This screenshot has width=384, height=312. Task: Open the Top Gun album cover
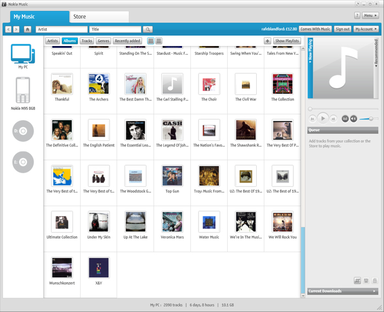(172, 175)
